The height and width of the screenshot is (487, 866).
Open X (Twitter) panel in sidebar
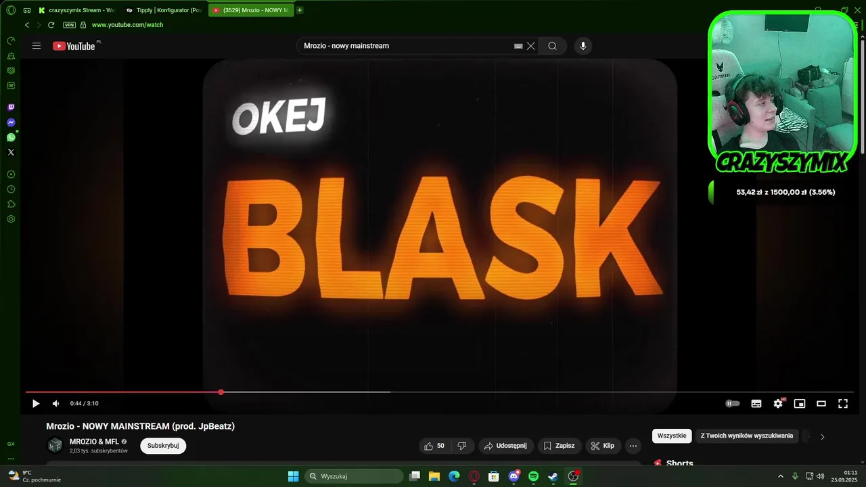11,152
